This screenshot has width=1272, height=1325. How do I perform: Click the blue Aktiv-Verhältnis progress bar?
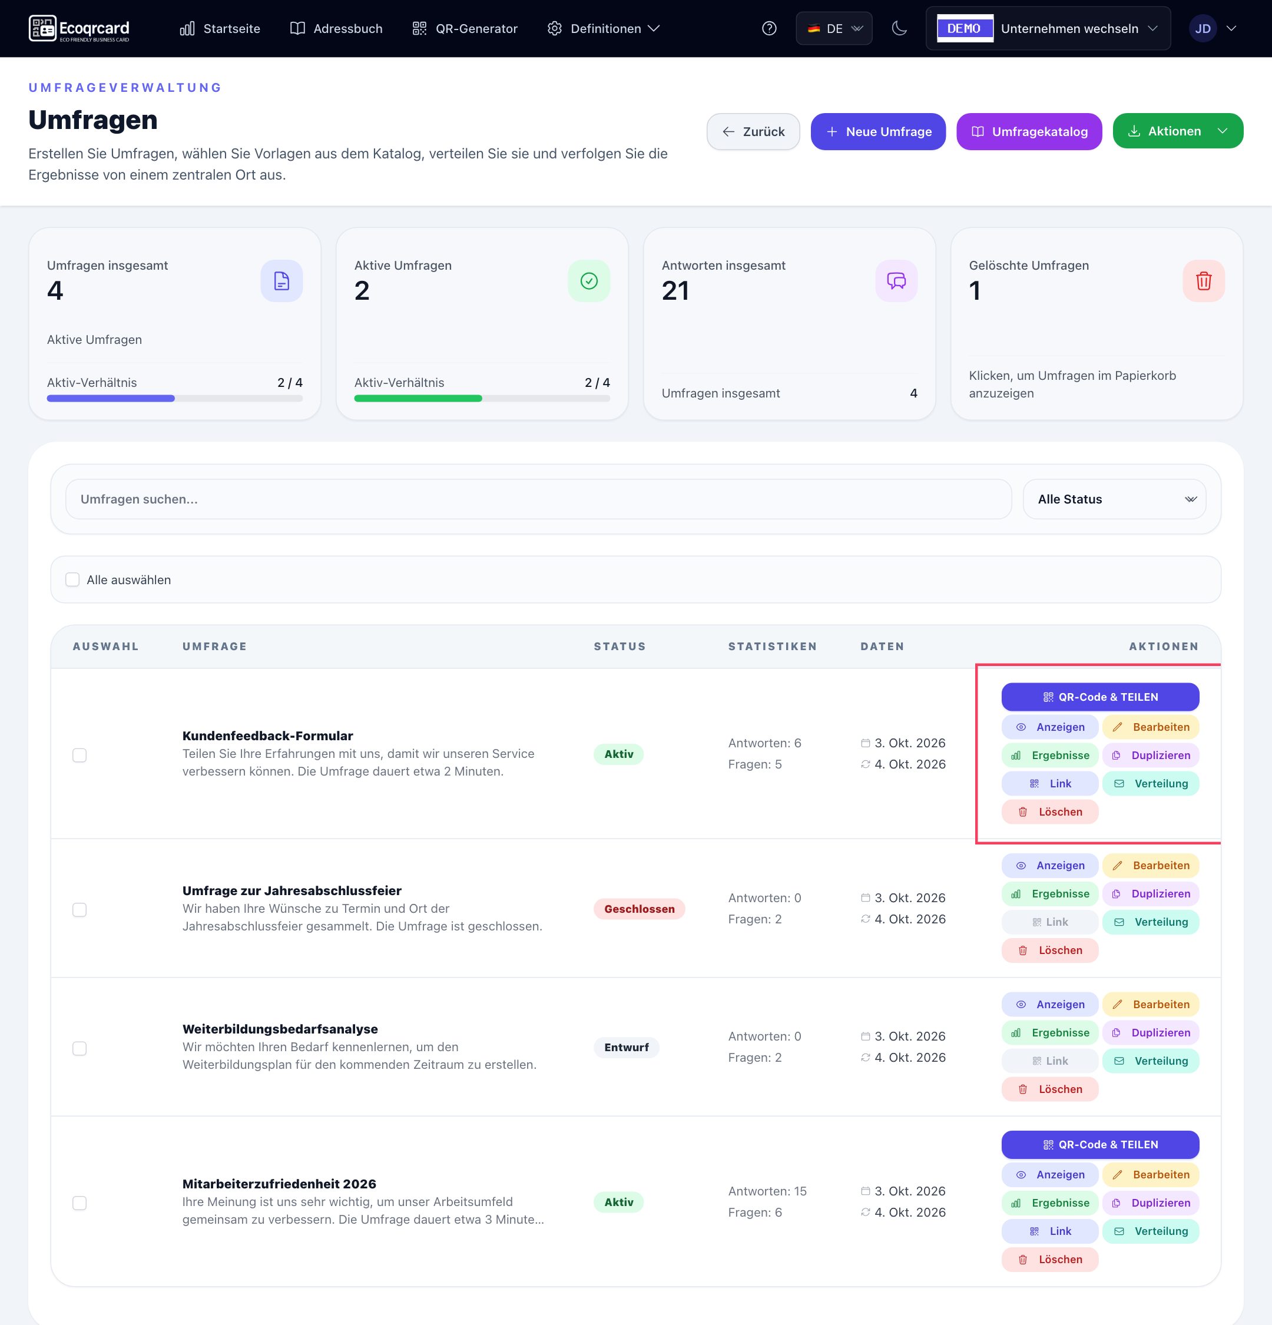pos(174,398)
